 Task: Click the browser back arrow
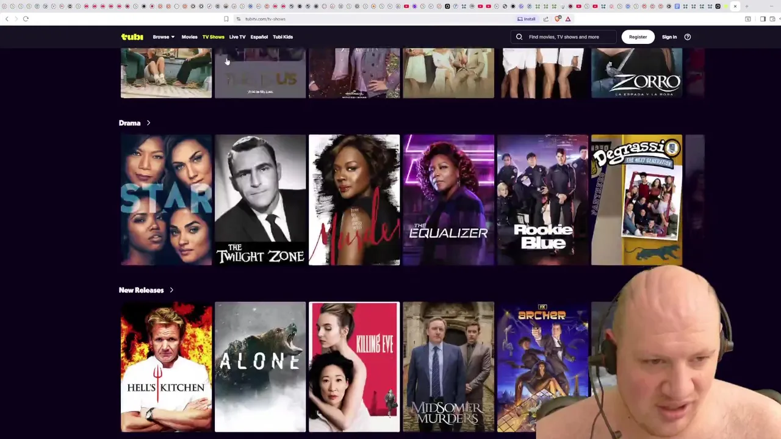point(7,19)
